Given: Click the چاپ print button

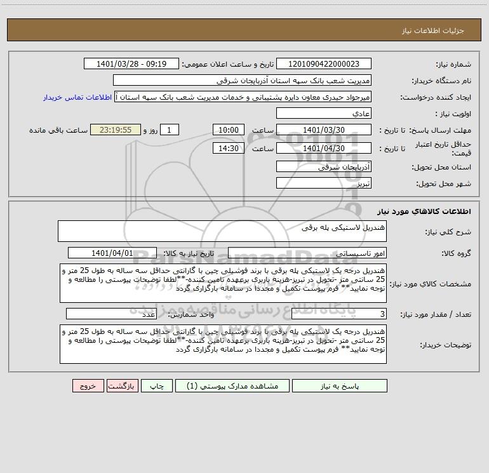Looking at the screenshot, I should pyautogui.click(x=157, y=386).
